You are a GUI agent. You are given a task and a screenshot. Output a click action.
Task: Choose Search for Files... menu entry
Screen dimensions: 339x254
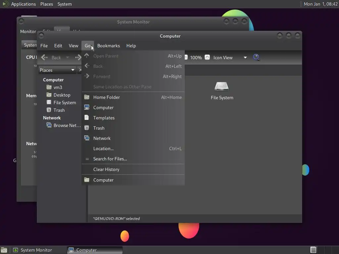133,159
